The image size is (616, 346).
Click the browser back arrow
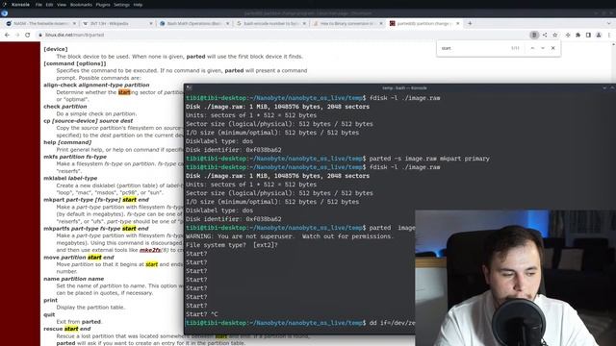pyautogui.click(x=7, y=35)
